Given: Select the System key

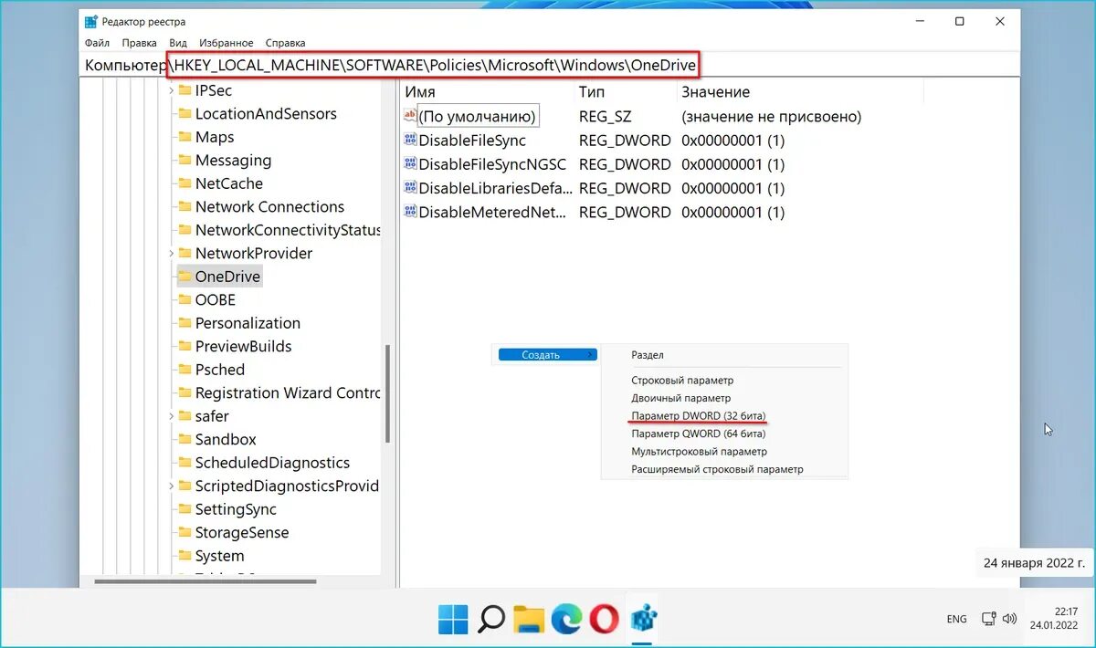Looking at the screenshot, I should coord(219,556).
